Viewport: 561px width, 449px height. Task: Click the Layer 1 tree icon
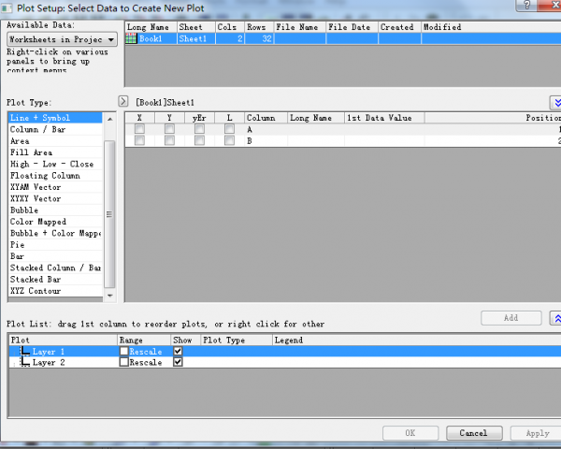pyautogui.click(x=22, y=352)
